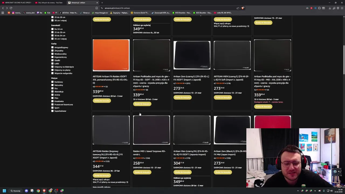Image resolution: width=345 pixels, height=194 pixels.
Task: Expand rating dropdown of Artisan Hien FX-HI-XS-XL-B
Action: (185, 158)
